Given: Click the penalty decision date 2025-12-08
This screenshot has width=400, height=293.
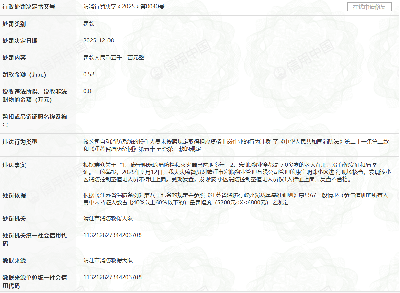Looking at the screenshot, I should [98, 41].
